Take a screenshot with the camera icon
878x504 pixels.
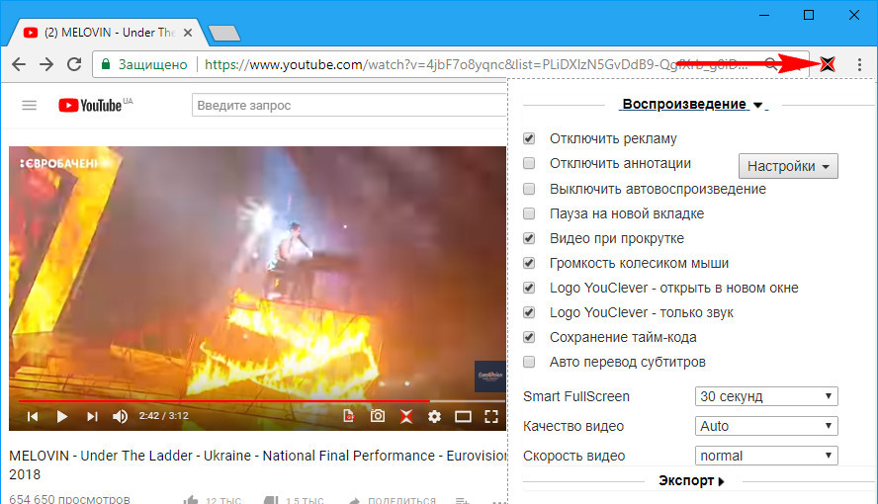coord(378,416)
